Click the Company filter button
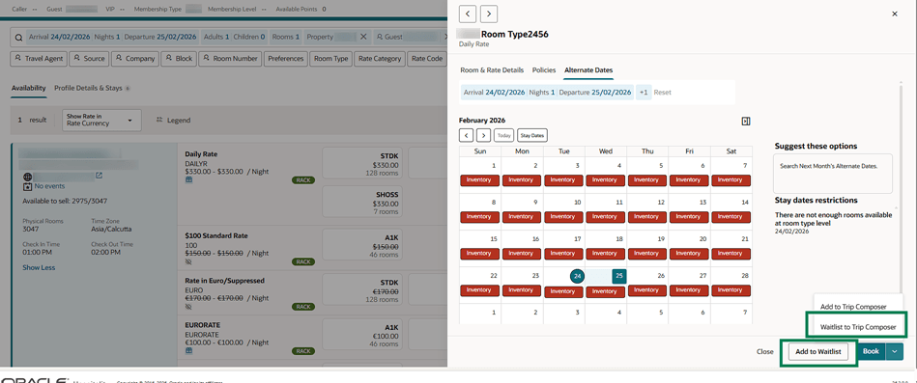 134,59
